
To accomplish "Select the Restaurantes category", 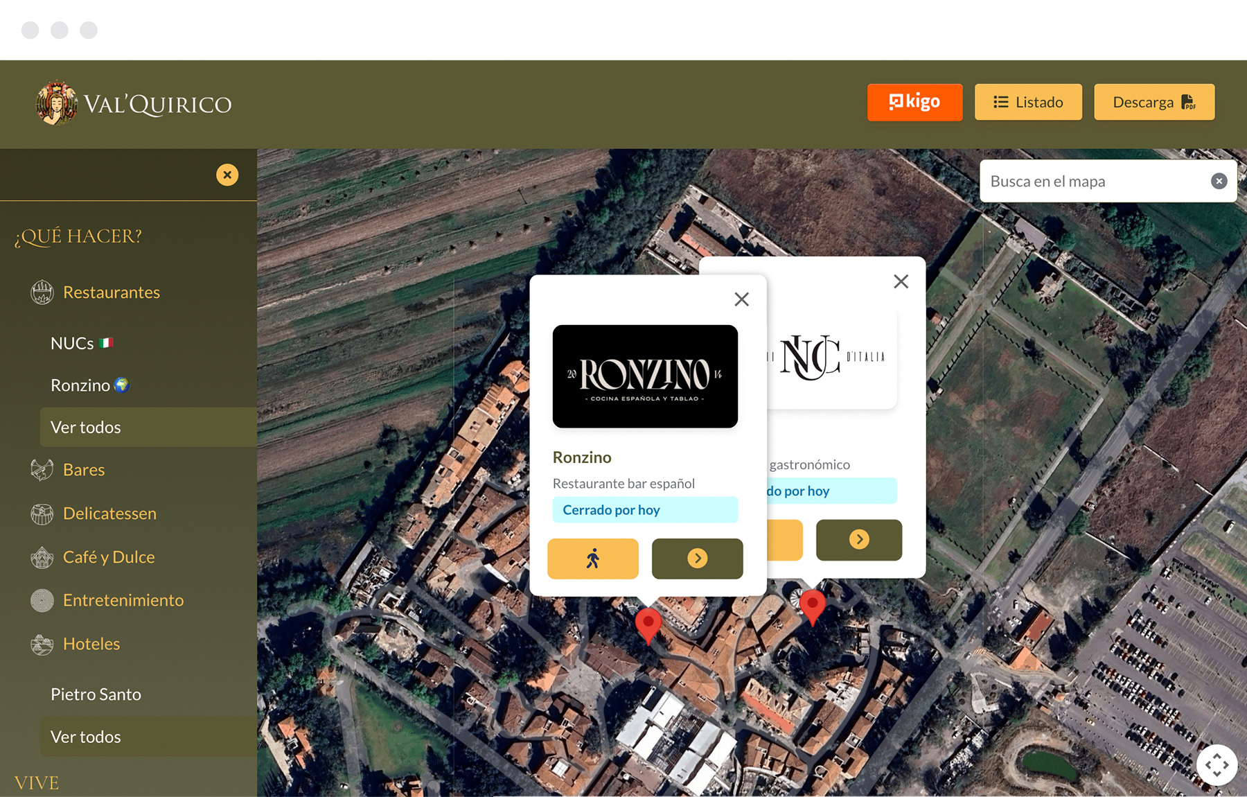I will 112,292.
